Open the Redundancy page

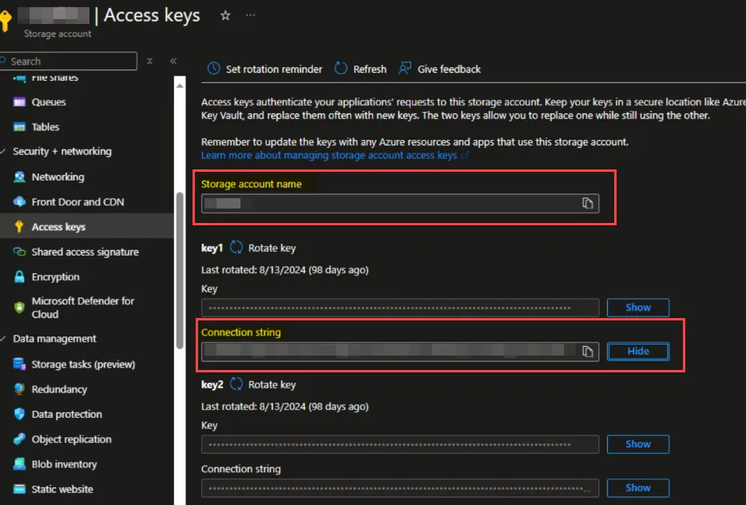(x=59, y=389)
